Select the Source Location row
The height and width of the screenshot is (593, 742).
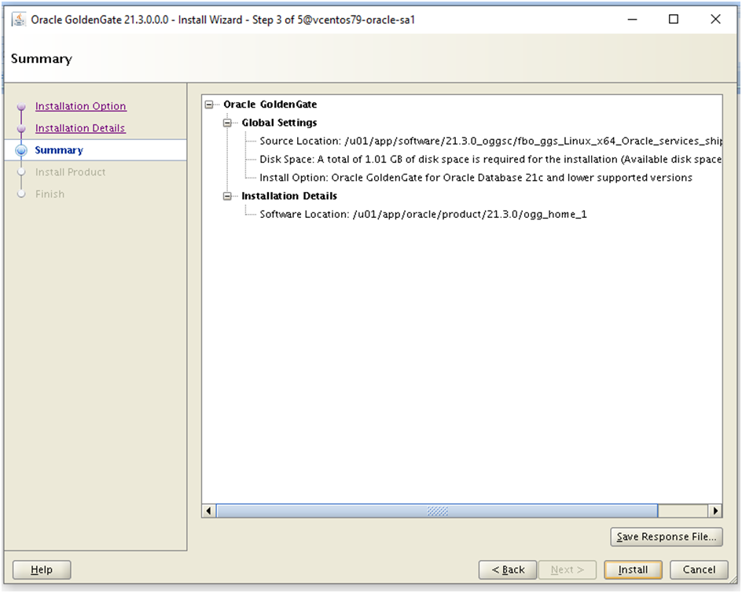490,141
